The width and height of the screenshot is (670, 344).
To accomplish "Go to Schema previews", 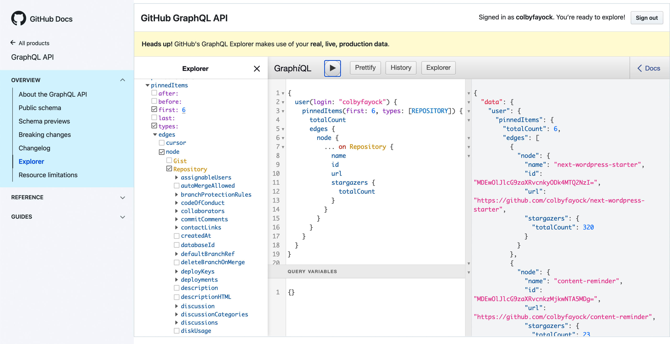I will pos(44,121).
